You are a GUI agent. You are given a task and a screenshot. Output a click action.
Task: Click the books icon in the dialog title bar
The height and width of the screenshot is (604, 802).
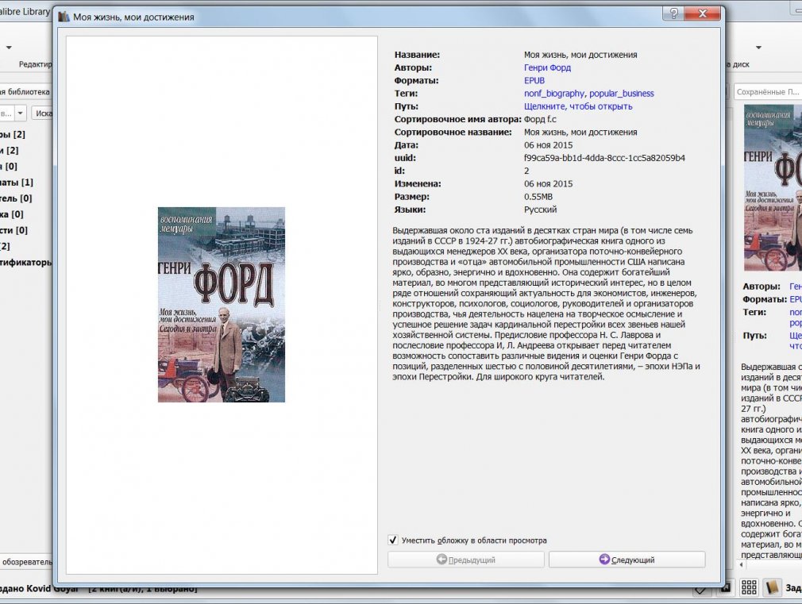point(64,17)
